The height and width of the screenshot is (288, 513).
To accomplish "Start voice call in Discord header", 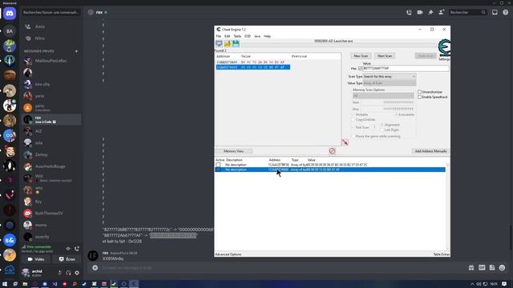I will 409,13.
